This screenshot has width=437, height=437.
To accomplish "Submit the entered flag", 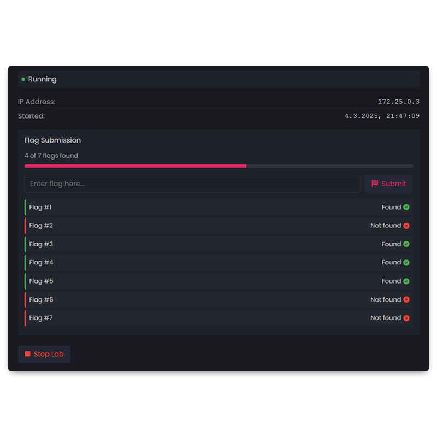I will [389, 184].
